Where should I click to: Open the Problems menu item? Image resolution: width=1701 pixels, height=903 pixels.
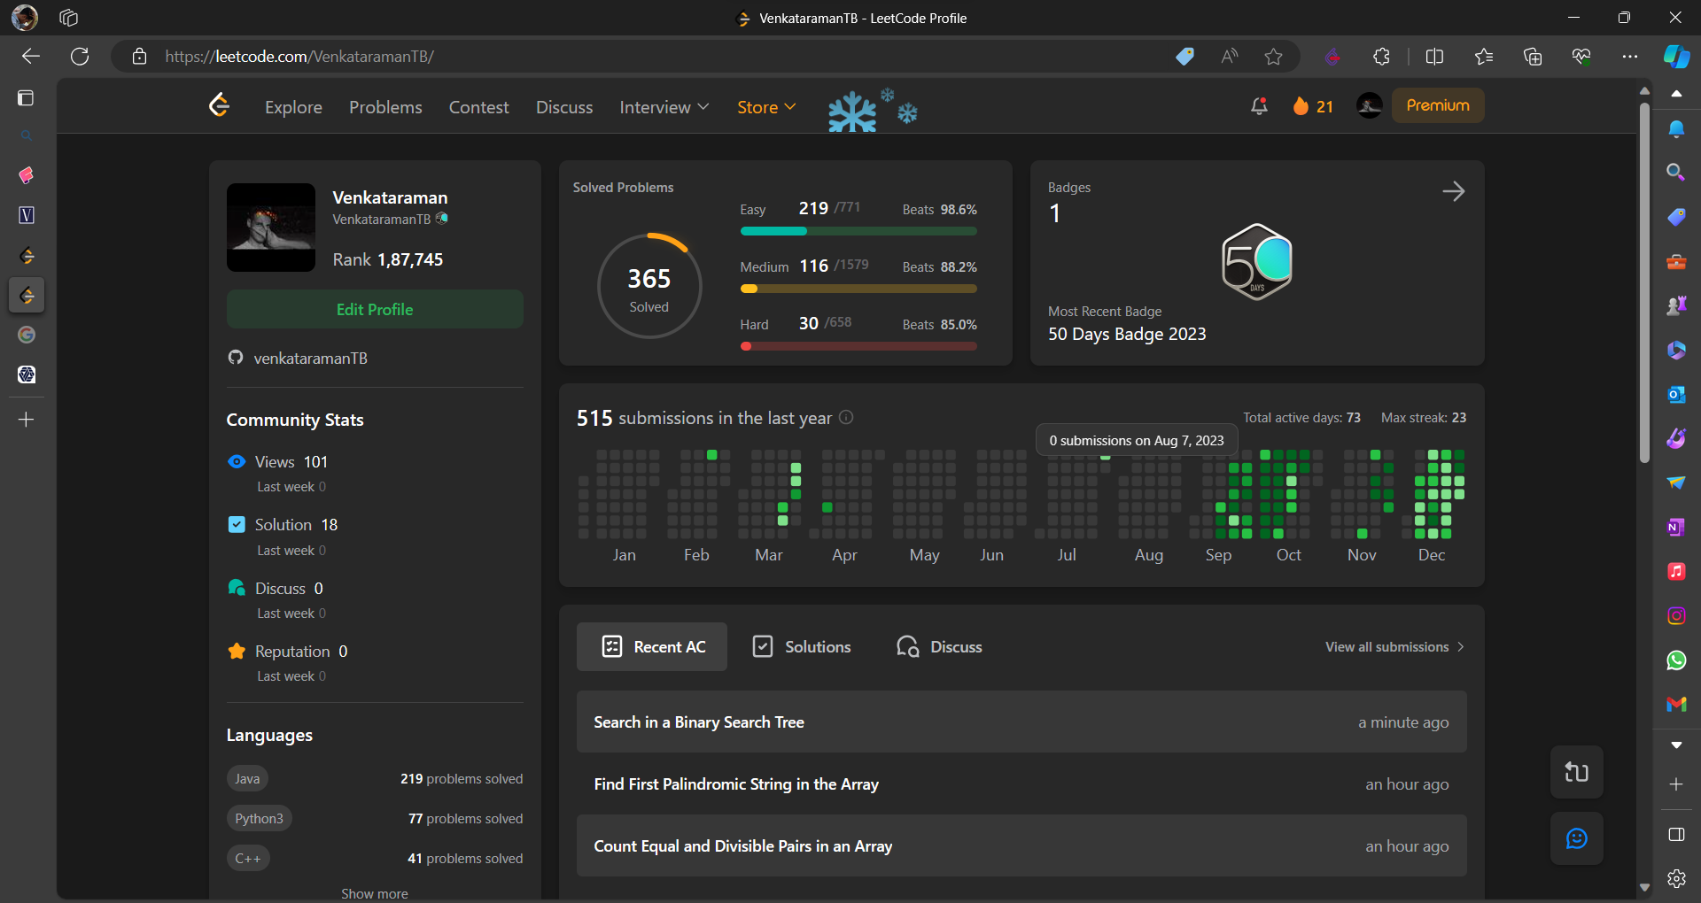(x=385, y=107)
